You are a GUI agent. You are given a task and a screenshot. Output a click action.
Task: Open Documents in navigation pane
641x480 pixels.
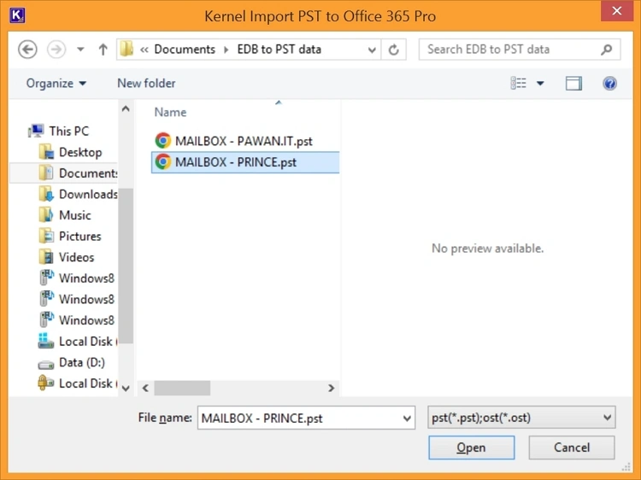(88, 173)
